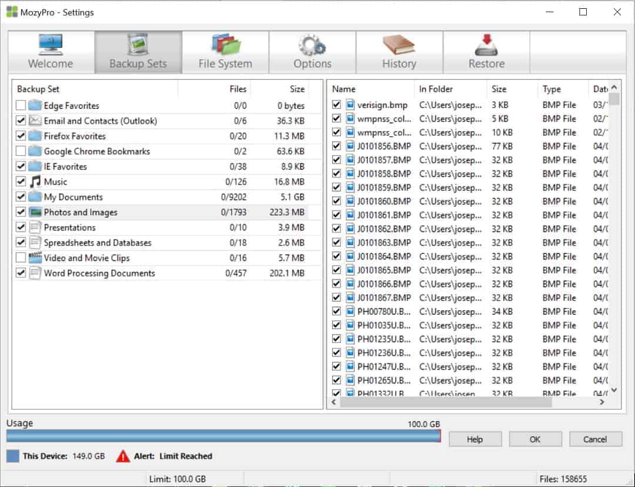
Task: Click the Music note icon
Action: coord(35,182)
